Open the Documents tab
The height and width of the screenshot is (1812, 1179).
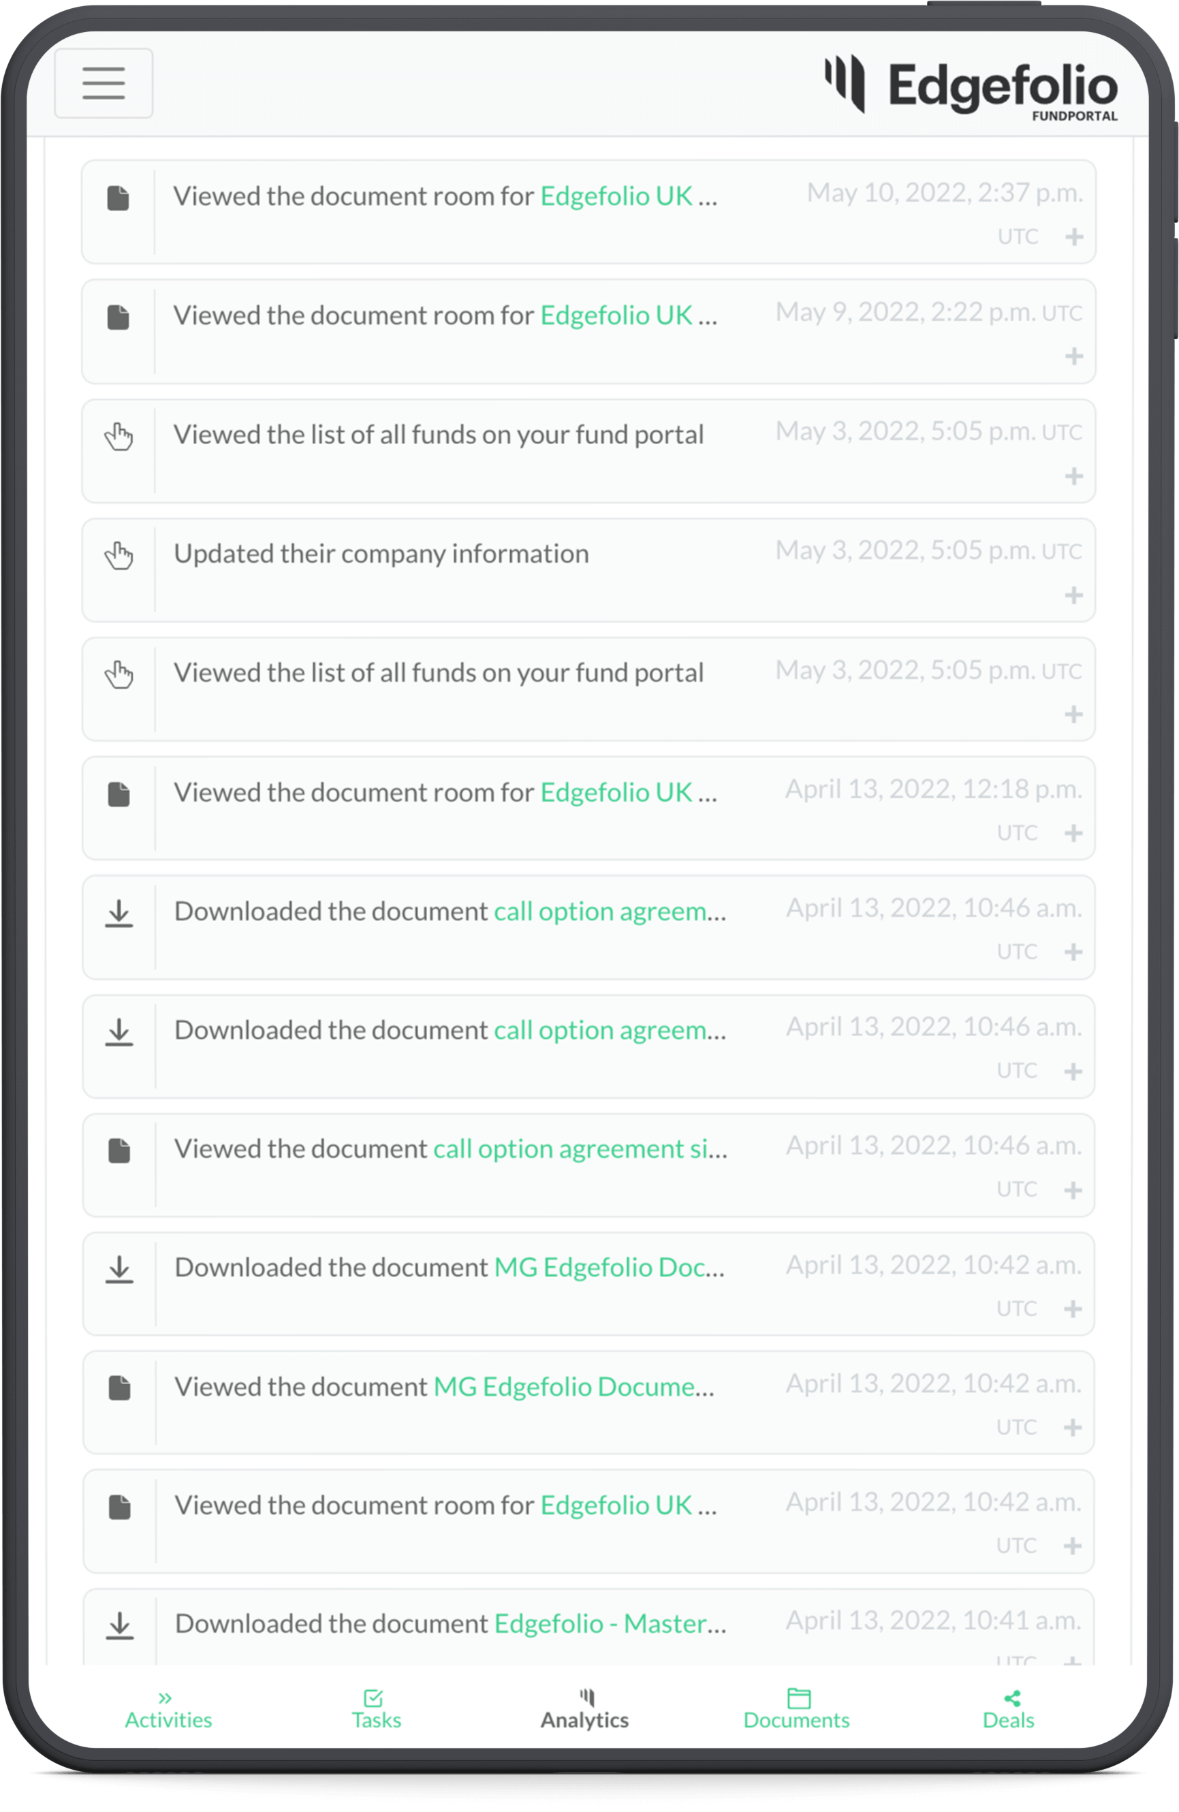[x=796, y=1711]
